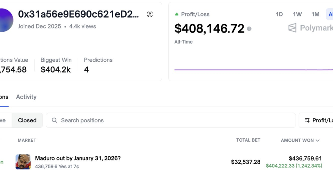This screenshot has width=333, height=175.
Task: Switch the chart range to 1D
Action: (279, 14)
